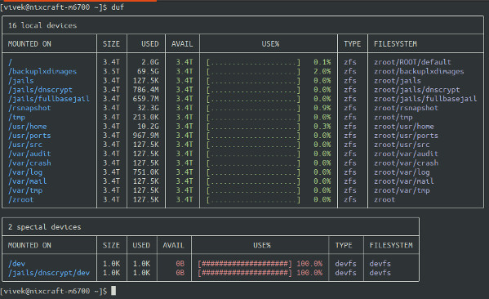Image resolution: width=489 pixels, height=299 pixels.
Task: Select the 32.3G used value
Action: pyautogui.click(x=148, y=108)
